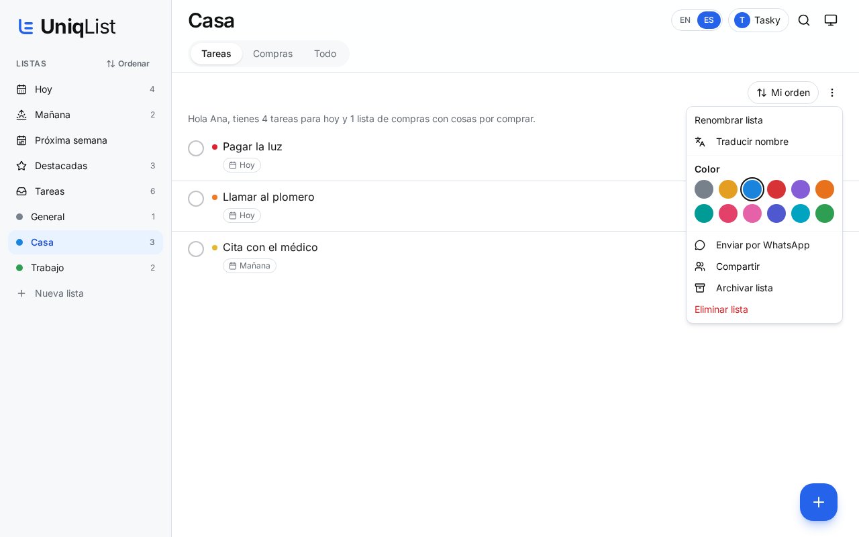The width and height of the screenshot is (859, 537).
Task: Switch to the Todo tab
Action: [325, 54]
